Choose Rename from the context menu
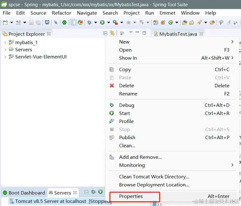The width and height of the screenshot is (241, 206). coord(172,94)
